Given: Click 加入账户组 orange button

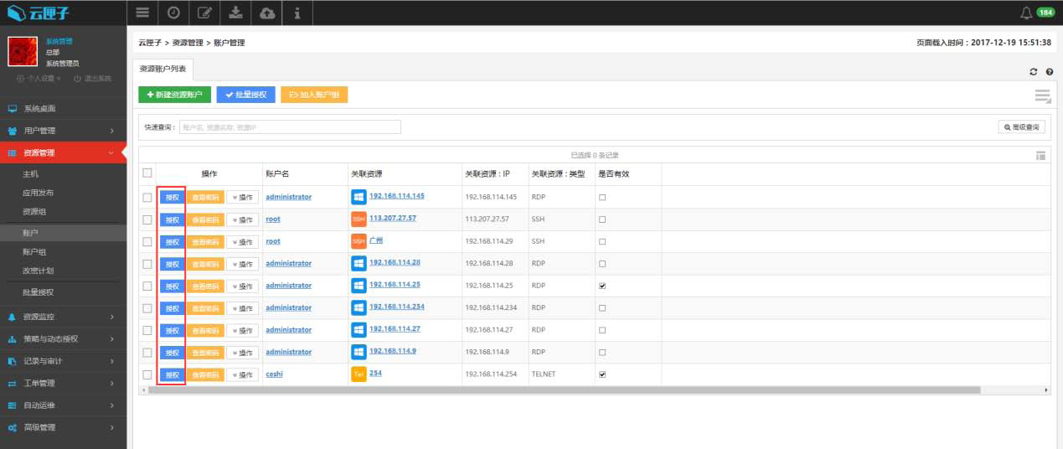Looking at the screenshot, I should tap(314, 95).
